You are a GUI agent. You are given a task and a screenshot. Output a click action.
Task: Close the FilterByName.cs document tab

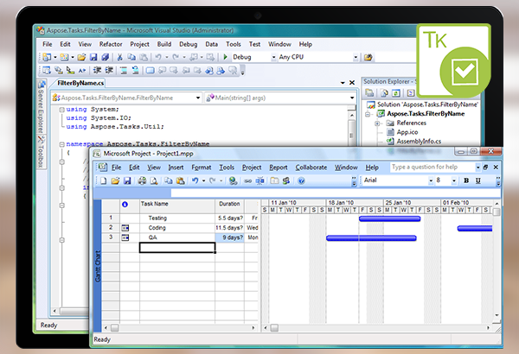click(352, 83)
